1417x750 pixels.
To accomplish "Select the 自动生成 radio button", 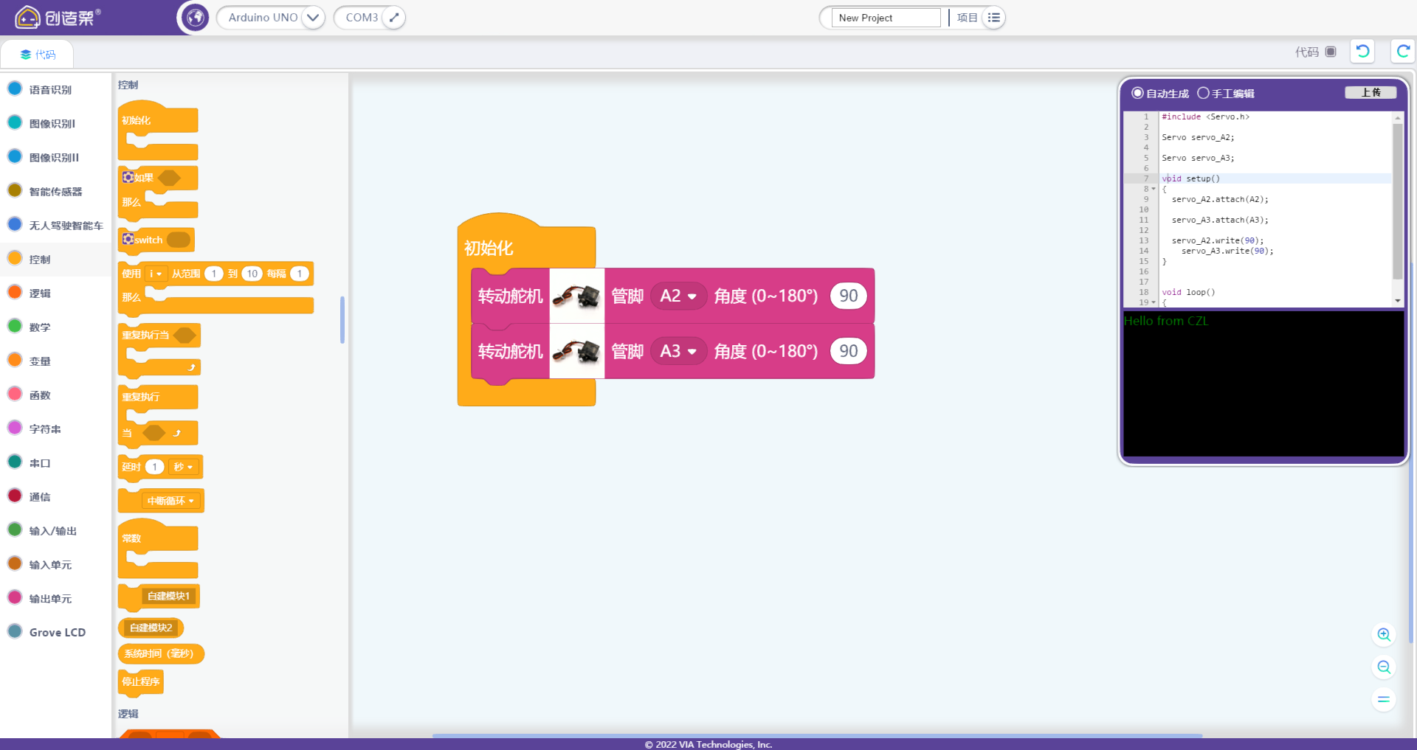I will (1137, 93).
